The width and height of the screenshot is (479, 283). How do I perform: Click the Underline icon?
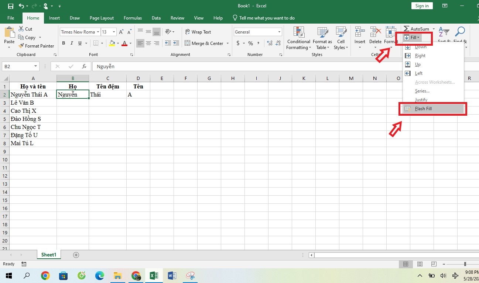pos(79,43)
